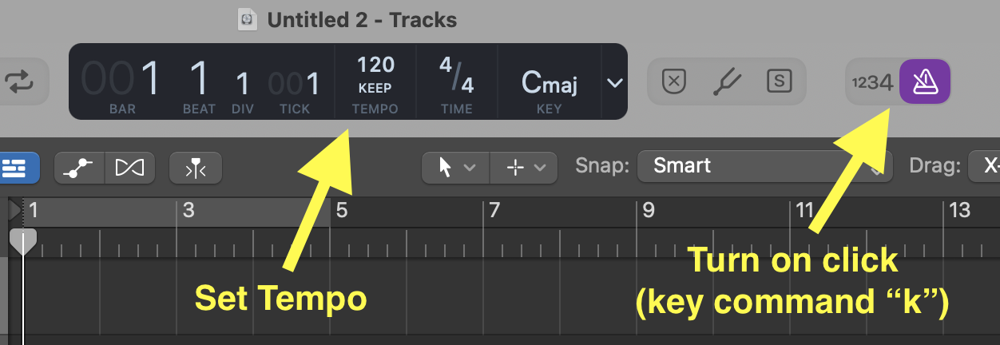Open the tuner with tuning fork icon

click(727, 81)
